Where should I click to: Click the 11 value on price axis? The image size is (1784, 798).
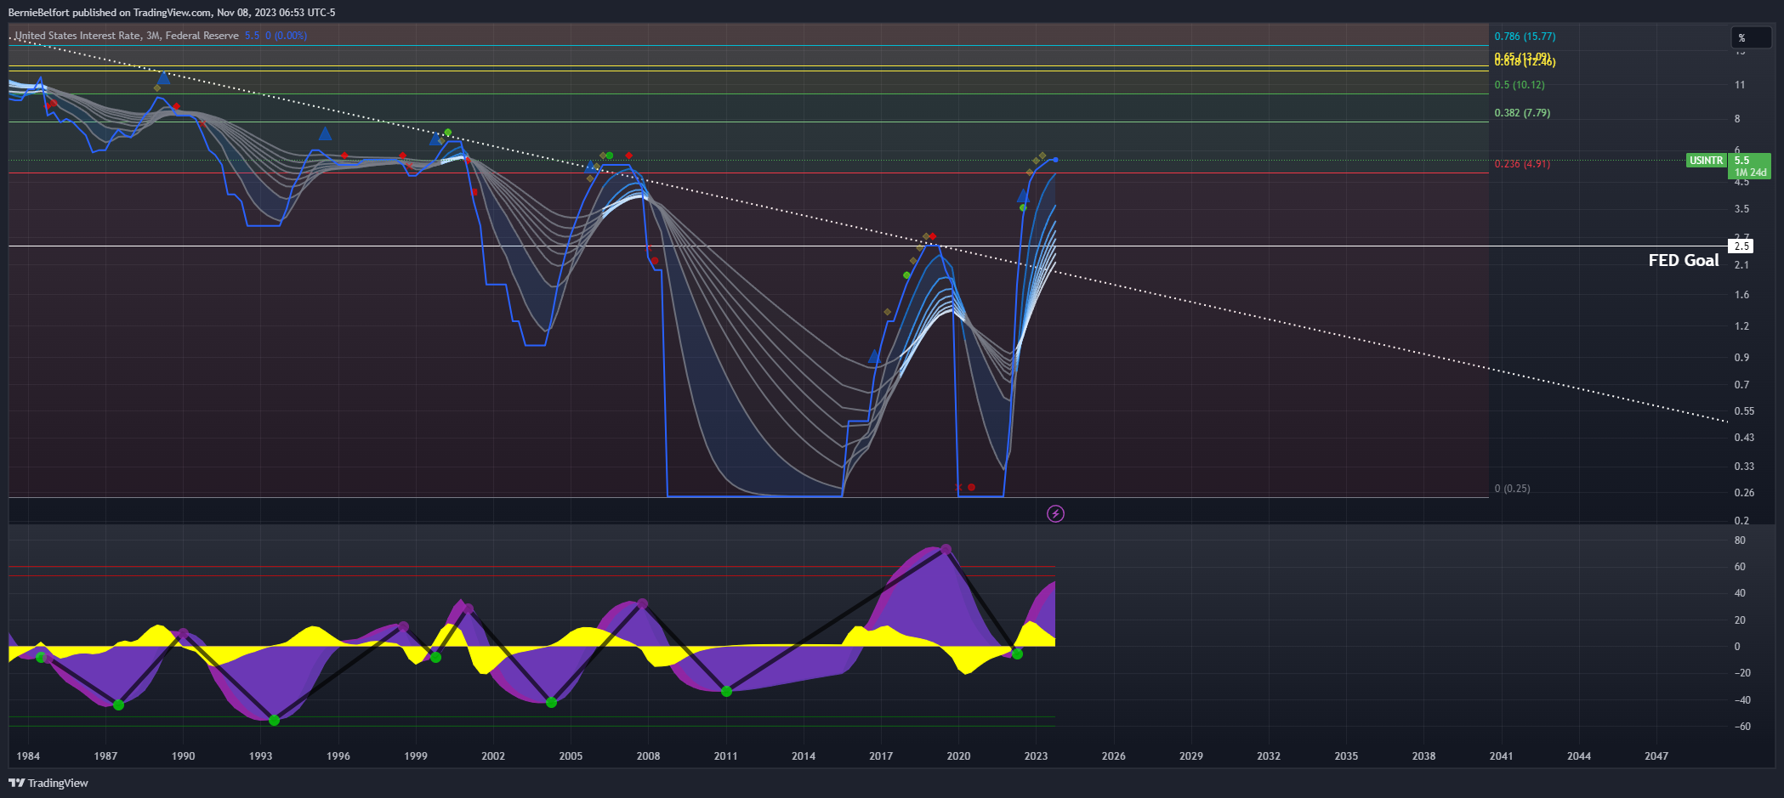pyautogui.click(x=1740, y=85)
